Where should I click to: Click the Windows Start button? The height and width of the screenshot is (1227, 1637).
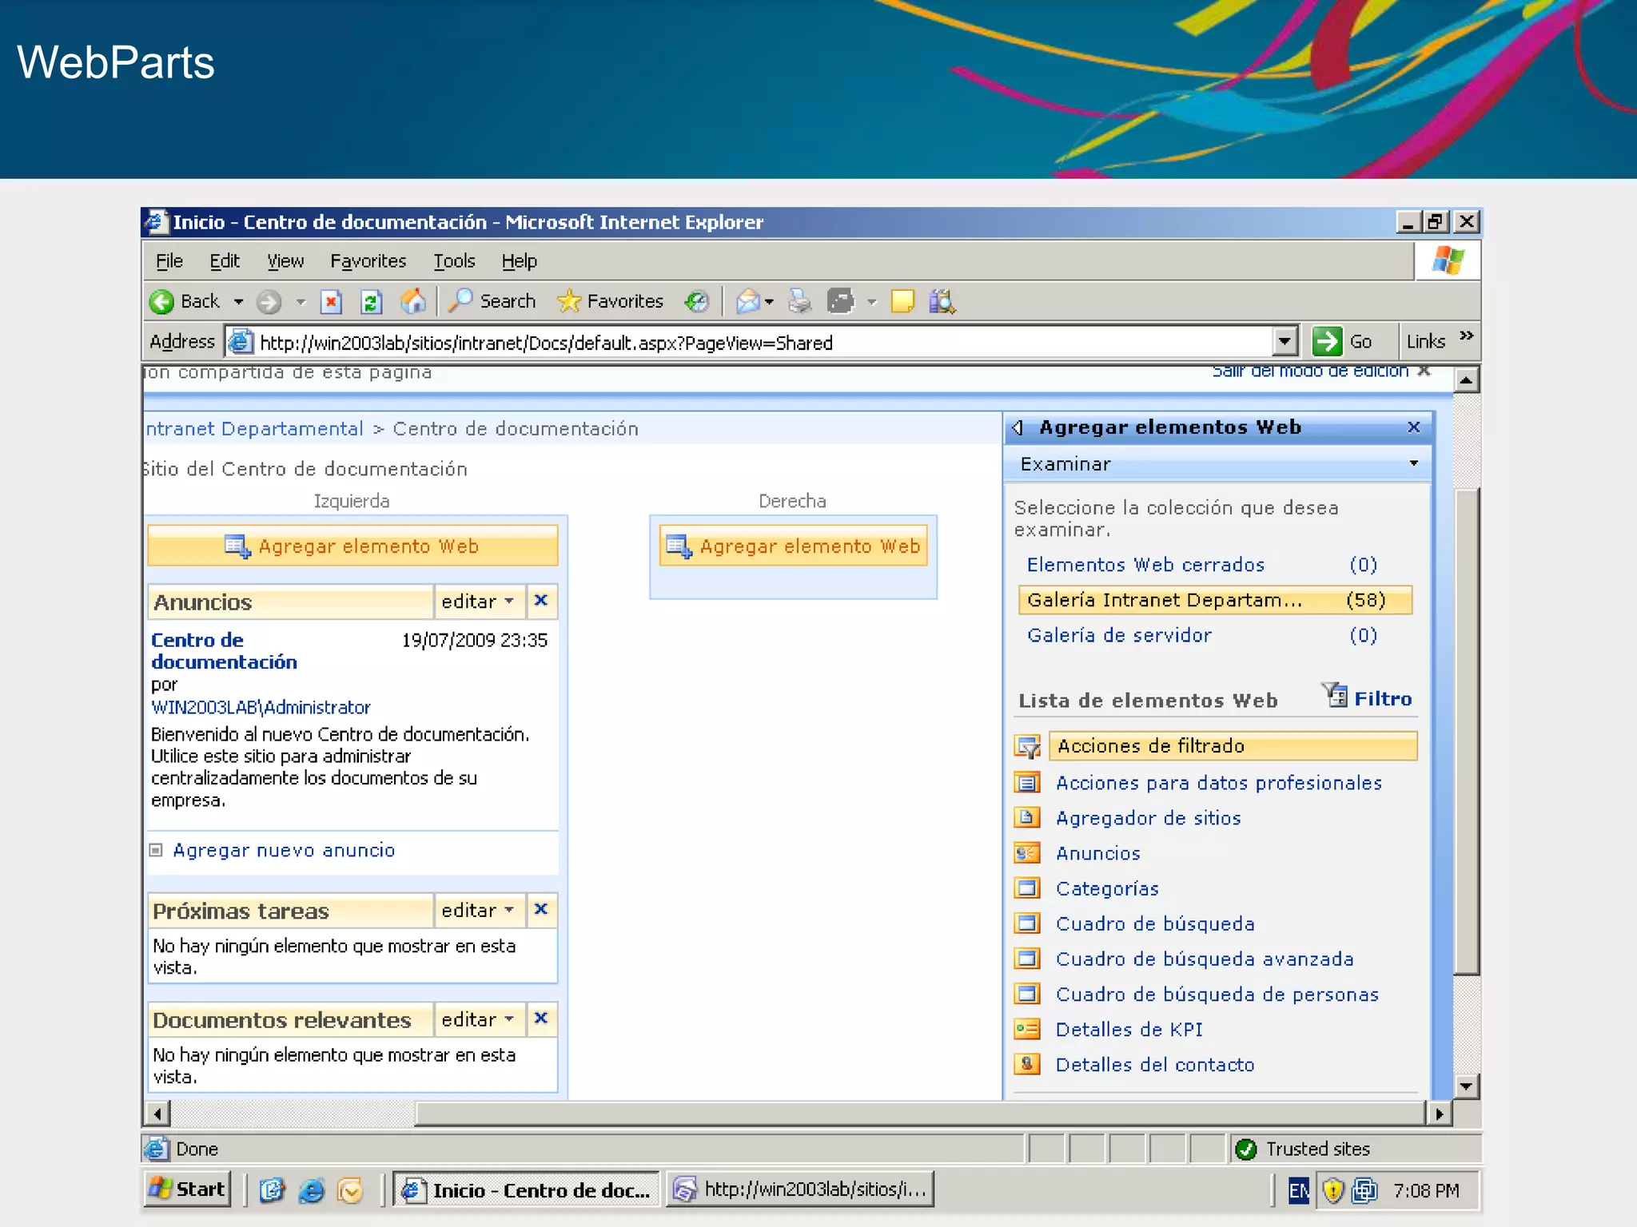188,1189
